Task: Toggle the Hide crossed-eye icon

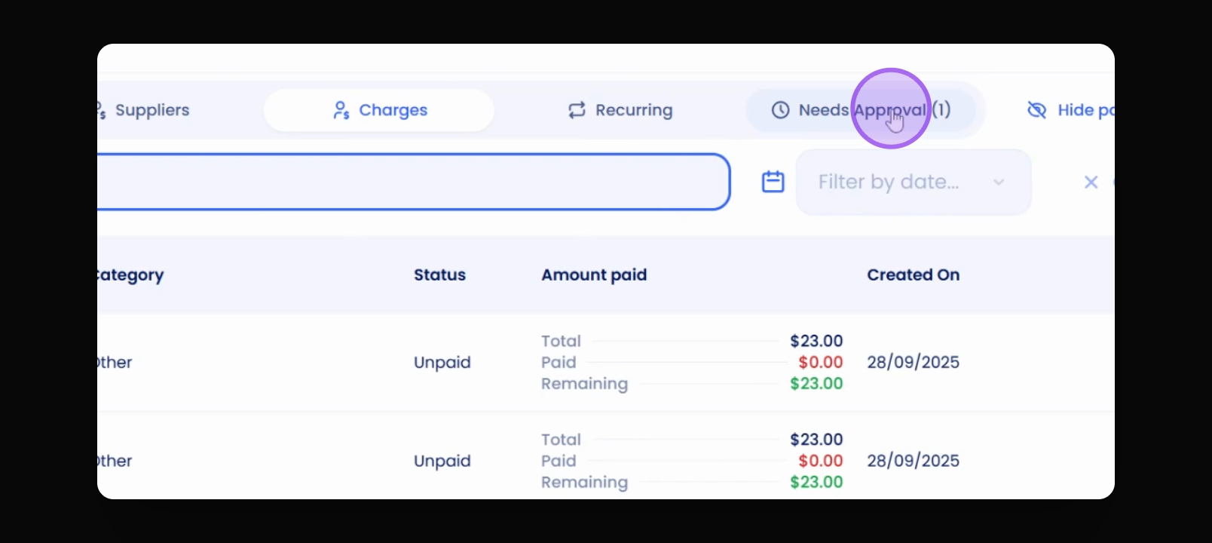Action: (x=1037, y=110)
